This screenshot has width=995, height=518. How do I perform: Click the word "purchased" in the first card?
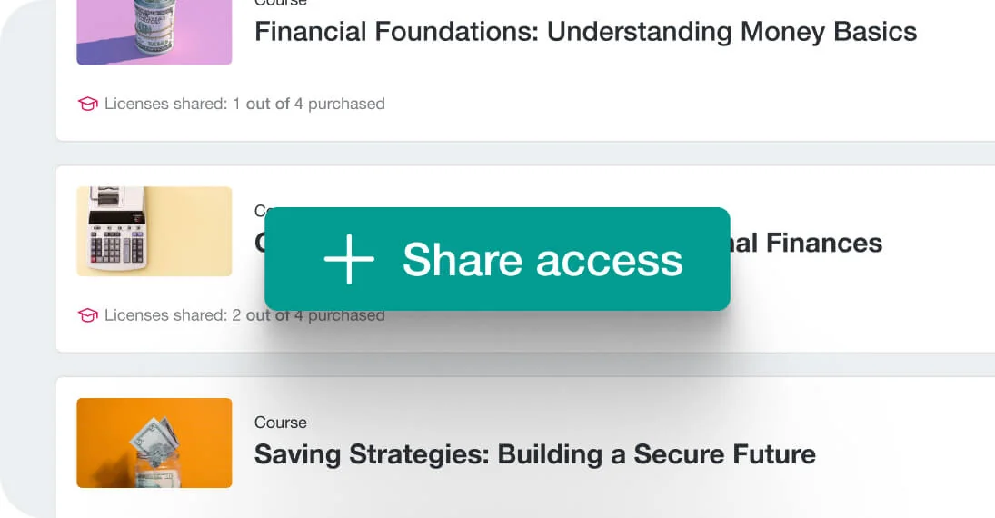tap(346, 104)
